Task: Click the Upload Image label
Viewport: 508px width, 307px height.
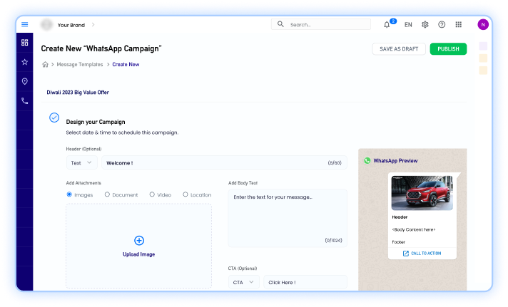Action: (138, 254)
